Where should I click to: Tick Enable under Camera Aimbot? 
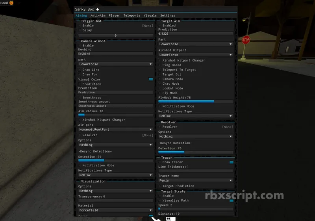pos(80,45)
